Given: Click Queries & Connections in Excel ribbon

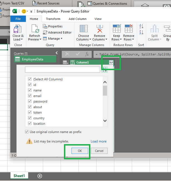Looking at the screenshot, I should (x=107, y=3).
